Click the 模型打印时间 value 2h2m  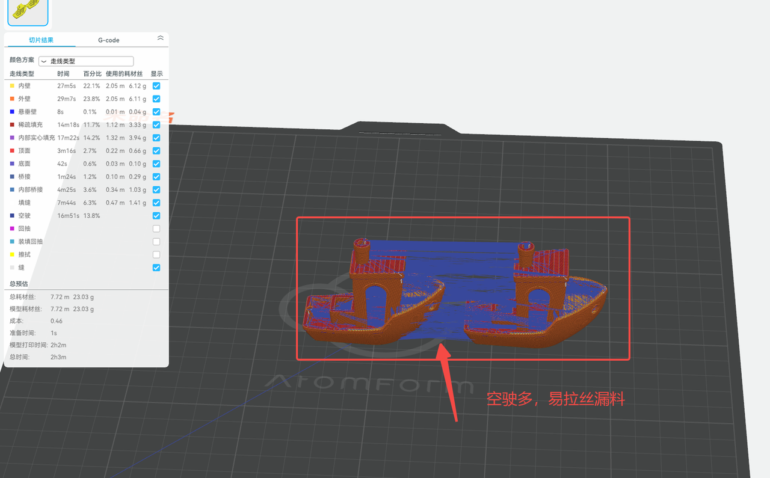[x=58, y=345]
